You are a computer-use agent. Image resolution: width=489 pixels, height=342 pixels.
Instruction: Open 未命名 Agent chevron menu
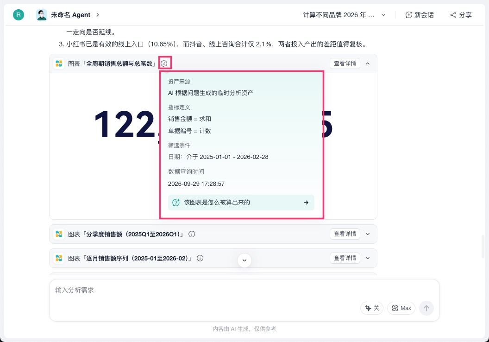[98, 15]
